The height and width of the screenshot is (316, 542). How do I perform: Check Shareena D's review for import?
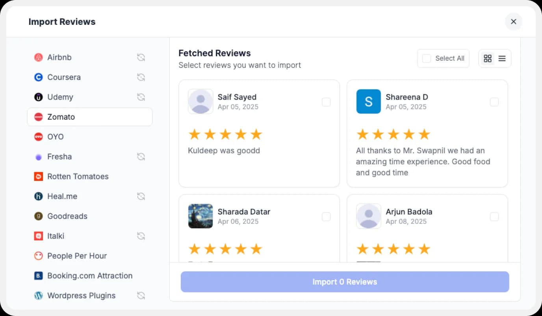pyautogui.click(x=494, y=102)
